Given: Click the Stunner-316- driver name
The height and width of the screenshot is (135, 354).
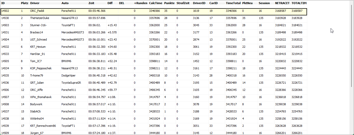Looking at the screenshot, I should [x=38, y=25].
